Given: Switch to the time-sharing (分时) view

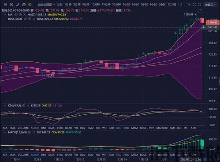Looking at the screenshot, I should click(60, 5).
